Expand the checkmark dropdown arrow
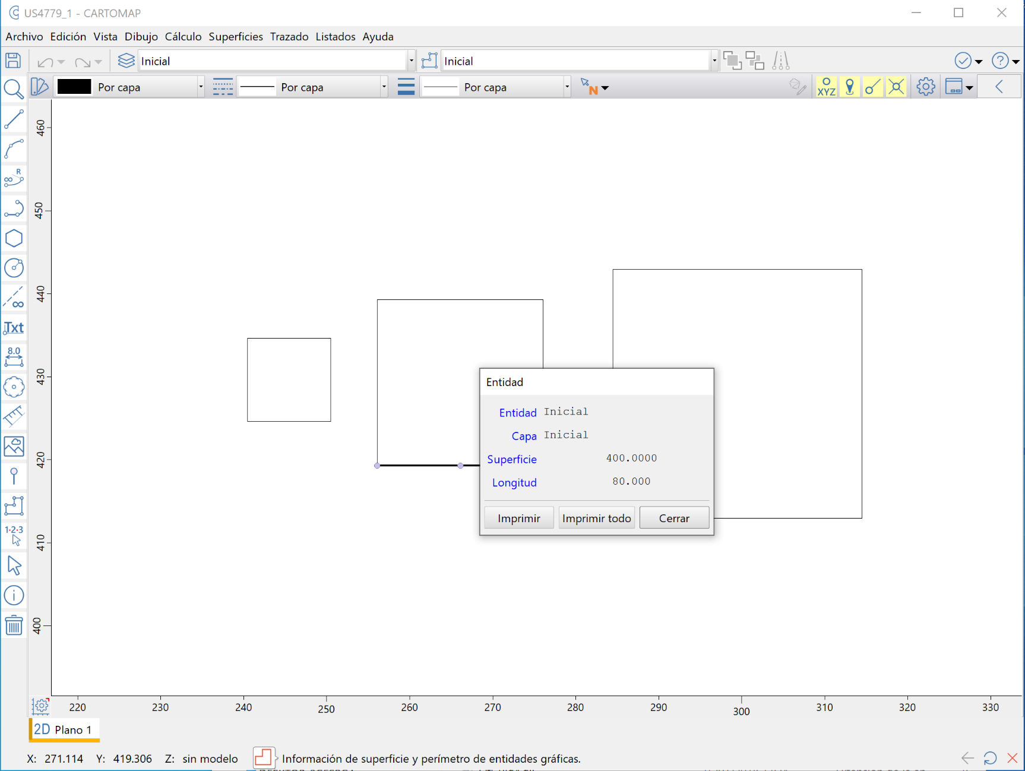 coord(979,61)
